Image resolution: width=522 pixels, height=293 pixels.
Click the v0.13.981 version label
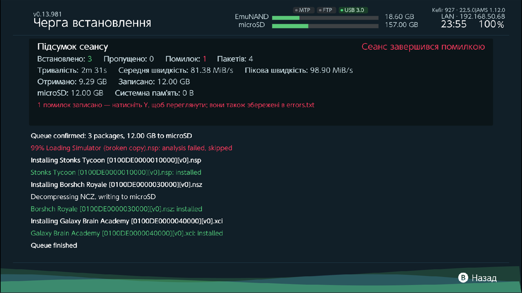click(x=47, y=14)
